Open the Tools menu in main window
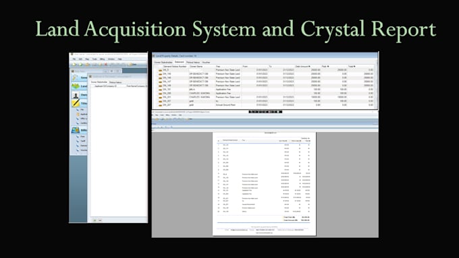Viewport: 459px width, 258px height. point(94,59)
